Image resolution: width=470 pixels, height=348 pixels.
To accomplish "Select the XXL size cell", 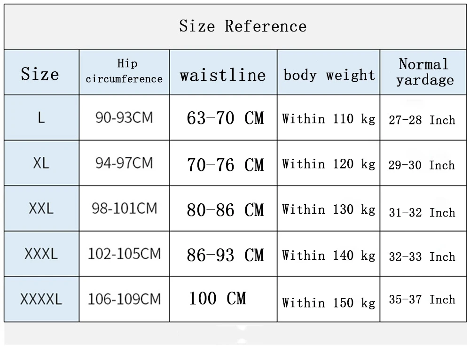I will 41,209.
